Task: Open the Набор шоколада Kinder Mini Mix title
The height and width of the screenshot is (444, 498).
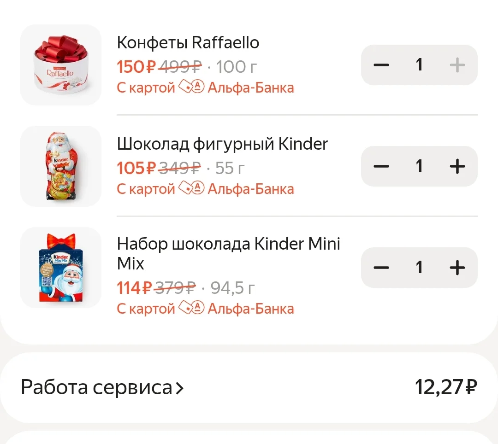Action: (x=228, y=254)
